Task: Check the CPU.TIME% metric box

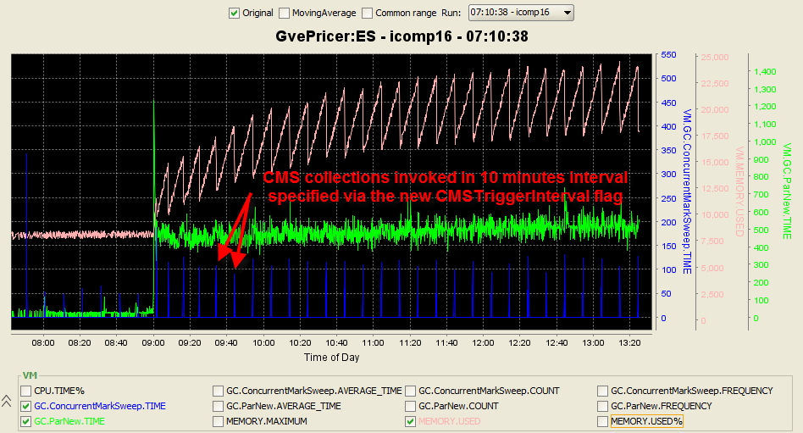Action: (26, 391)
